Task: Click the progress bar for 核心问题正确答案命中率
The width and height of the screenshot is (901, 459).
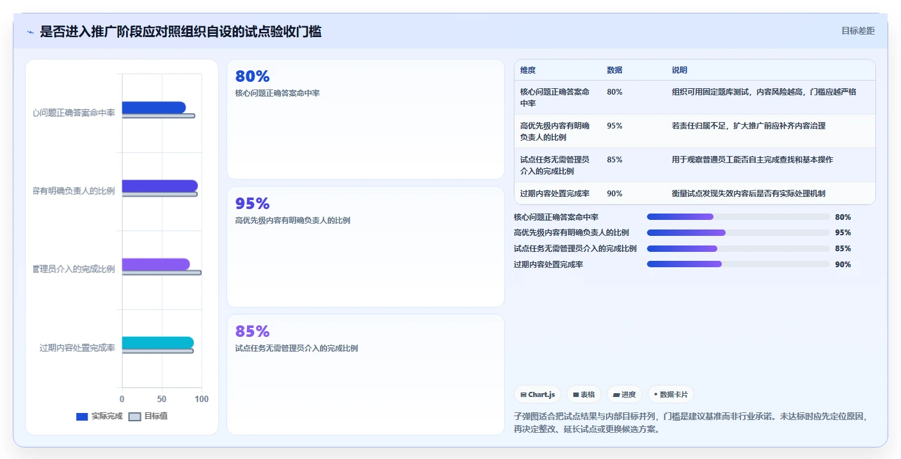Action: coord(738,217)
